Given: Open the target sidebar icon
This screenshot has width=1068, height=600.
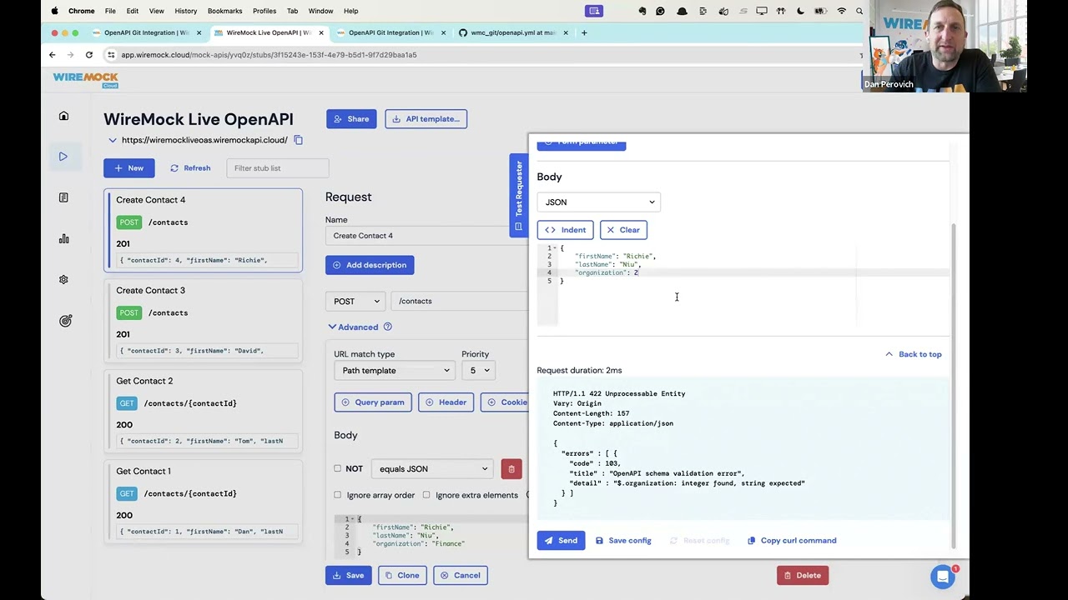Looking at the screenshot, I should point(65,321).
